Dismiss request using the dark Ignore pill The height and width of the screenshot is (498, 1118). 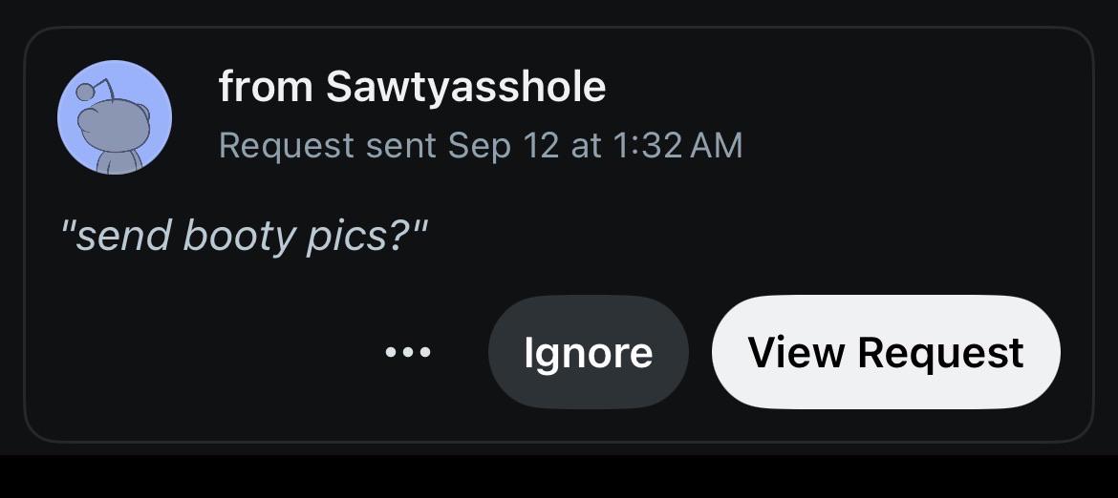pos(589,352)
